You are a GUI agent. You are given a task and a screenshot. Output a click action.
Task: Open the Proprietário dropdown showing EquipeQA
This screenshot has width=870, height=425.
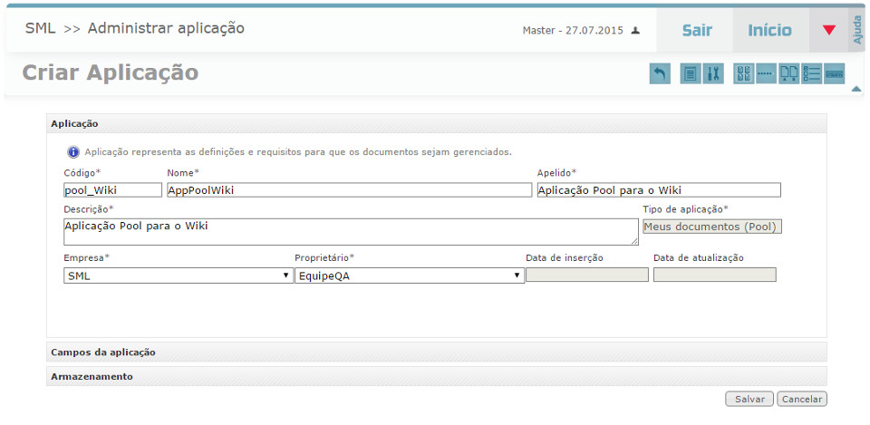410,276
